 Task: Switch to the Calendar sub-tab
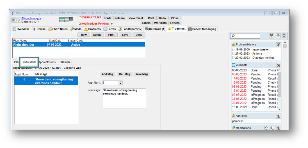[x=64, y=62]
